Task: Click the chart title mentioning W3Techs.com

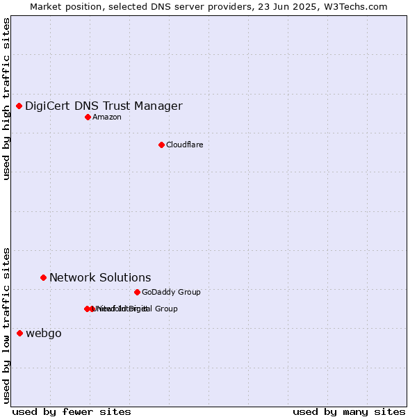Action: [x=208, y=7]
